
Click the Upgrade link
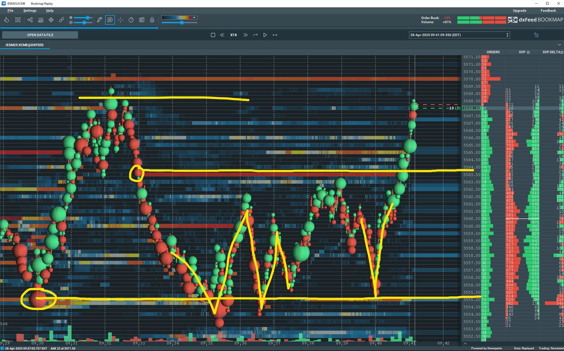coord(519,10)
